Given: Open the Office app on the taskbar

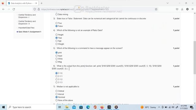Looking at the screenshot, I should [x=95, y=107].
